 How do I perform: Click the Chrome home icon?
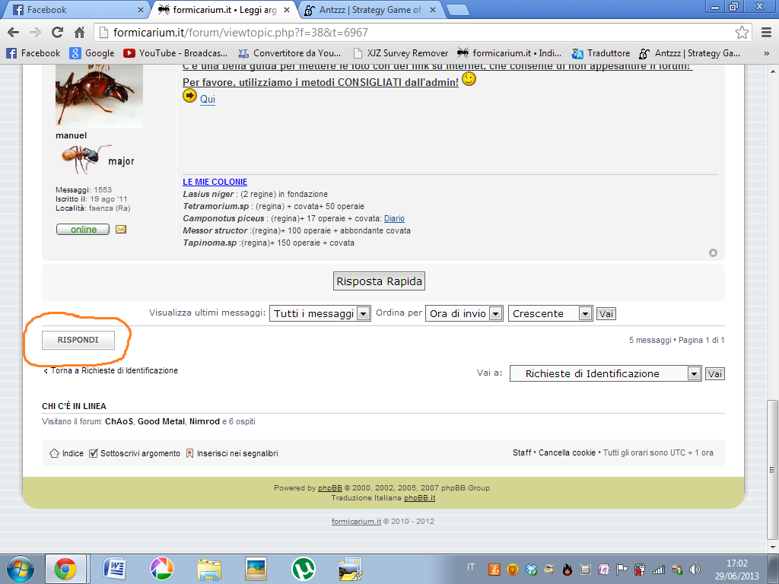[x=79, y=33]
